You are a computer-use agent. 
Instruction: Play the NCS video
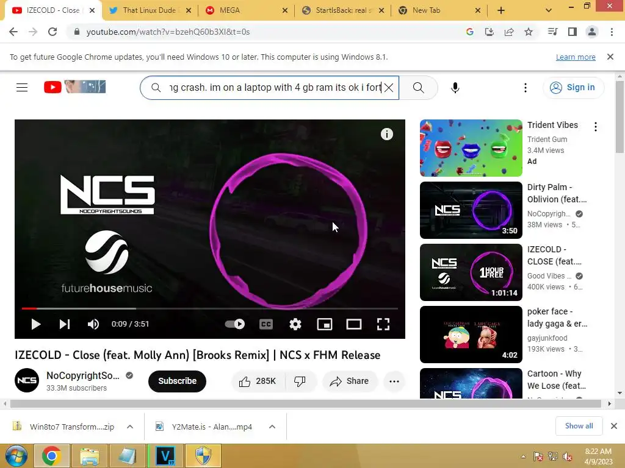[x=36, y=324]
